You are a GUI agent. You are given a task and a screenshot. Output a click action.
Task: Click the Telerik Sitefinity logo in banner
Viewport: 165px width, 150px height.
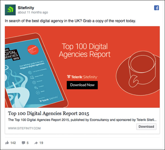82,77
